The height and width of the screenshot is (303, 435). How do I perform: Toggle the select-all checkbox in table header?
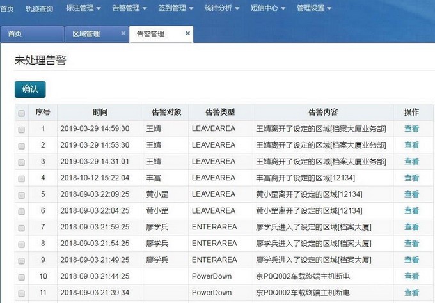click(22, 113)
